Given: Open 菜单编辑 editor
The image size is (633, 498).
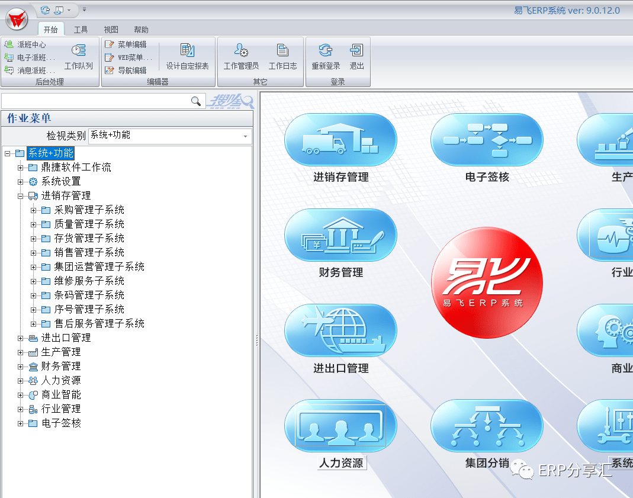Looking at the screenshot, I should tap(126, 44).
